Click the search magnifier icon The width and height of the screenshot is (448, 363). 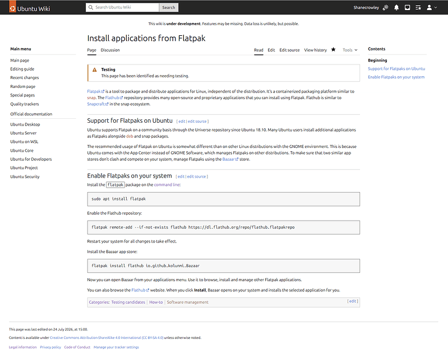pos(91,7)
